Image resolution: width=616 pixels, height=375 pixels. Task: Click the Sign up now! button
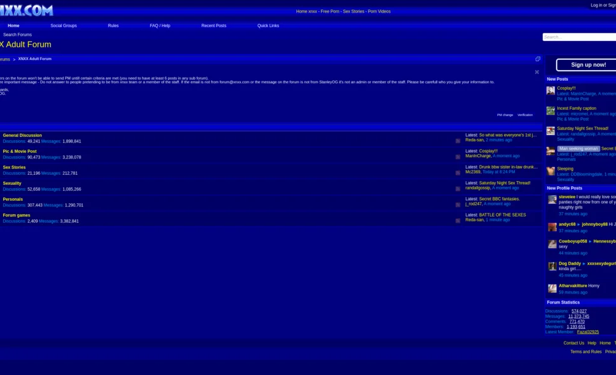(x=588, y=65)
